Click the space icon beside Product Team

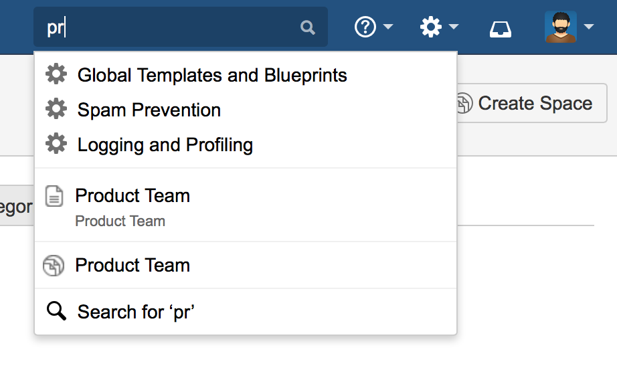click(54, 266)
